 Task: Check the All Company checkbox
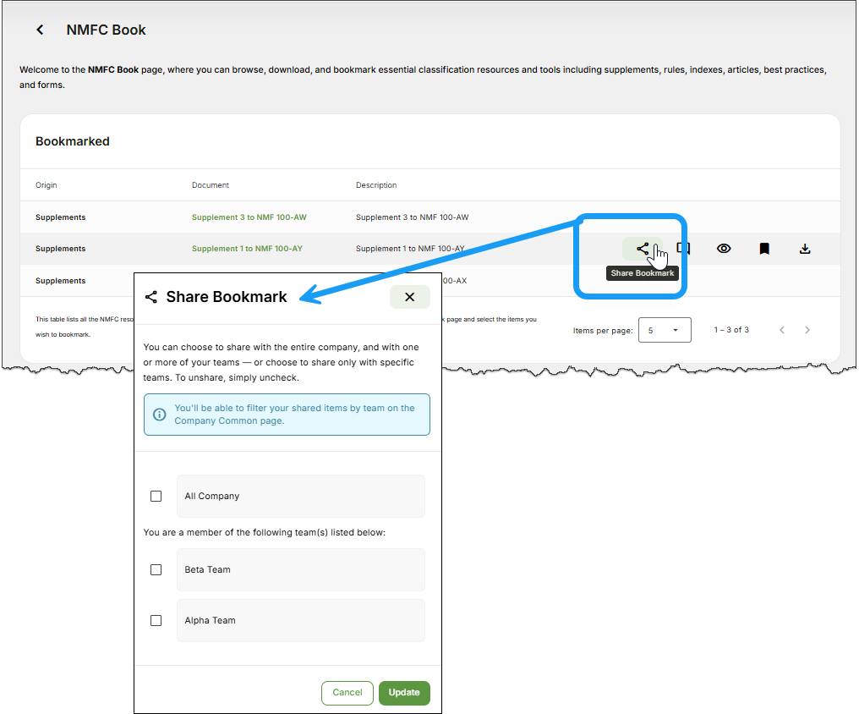[x=156, y=497]
